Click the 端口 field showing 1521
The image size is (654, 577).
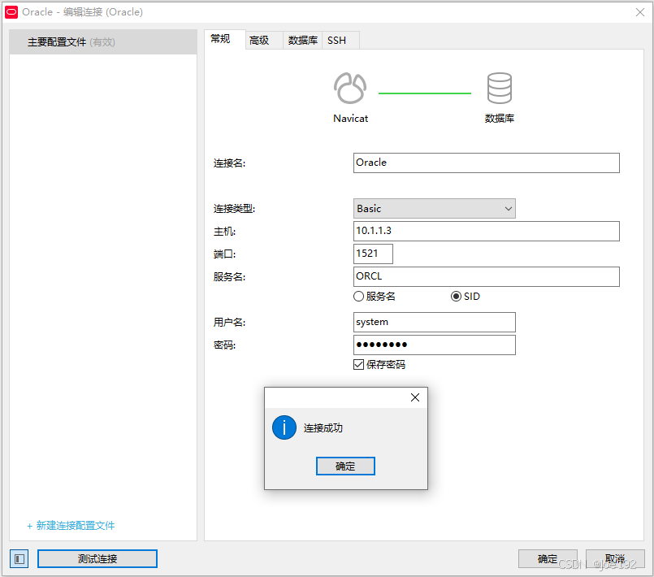[x=373, y=254]
